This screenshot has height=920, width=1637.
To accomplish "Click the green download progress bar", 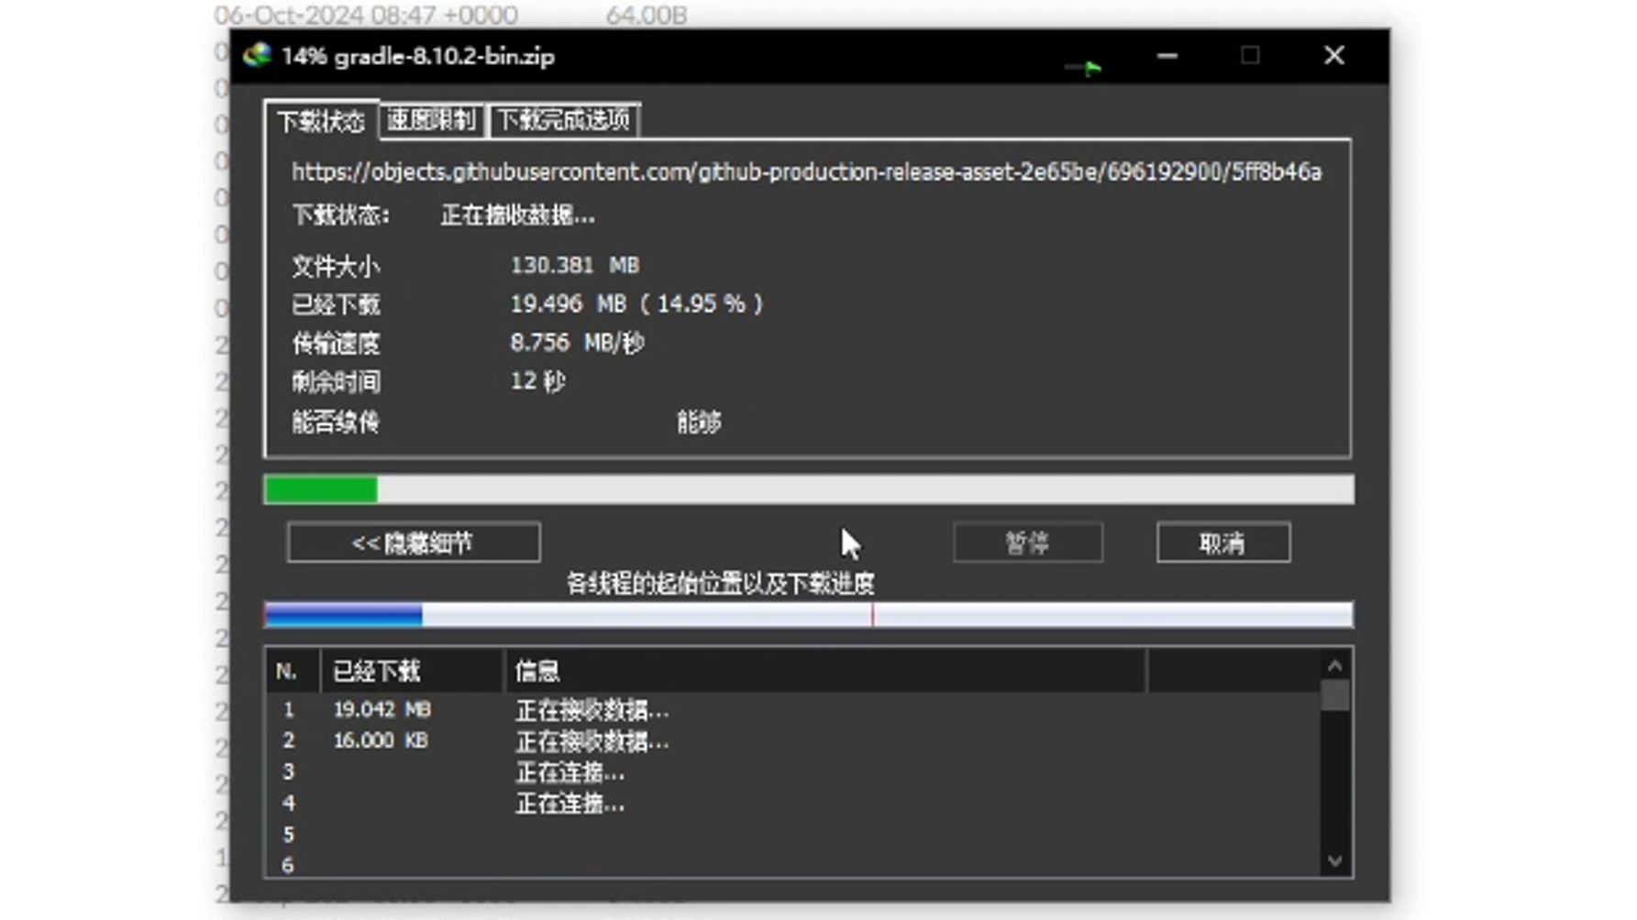I will tap(808, 489).
